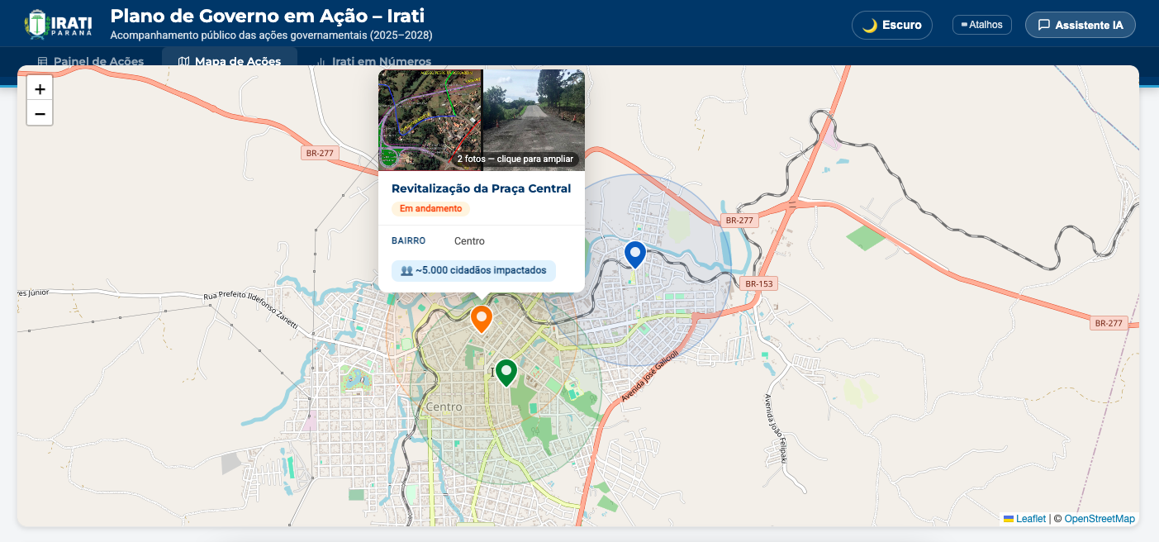Open the OpenStreetMap attribution link

[x=1099, y=519]
